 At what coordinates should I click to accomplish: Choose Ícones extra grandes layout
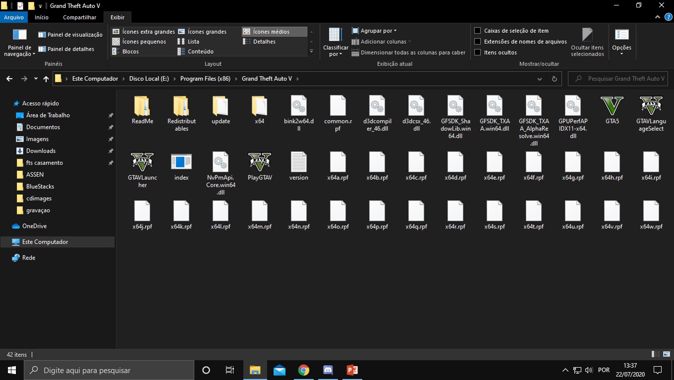143,32
